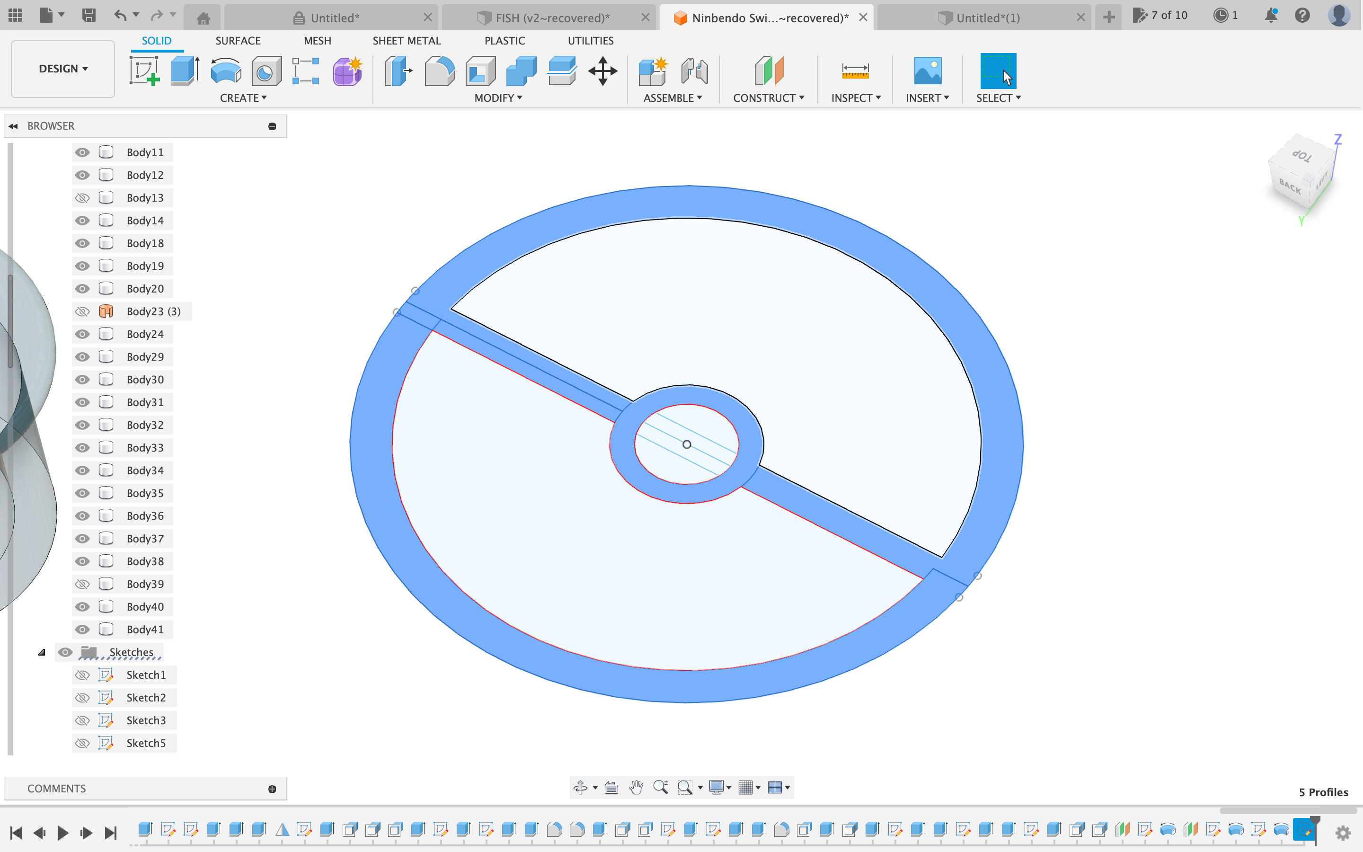Switch to the UTILITIES tab
Viewport: 1363px width, 852px height.
pos(590,41)
